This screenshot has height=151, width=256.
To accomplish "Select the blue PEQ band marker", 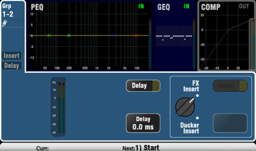I will pyautogui.click(x=113, y=35).
